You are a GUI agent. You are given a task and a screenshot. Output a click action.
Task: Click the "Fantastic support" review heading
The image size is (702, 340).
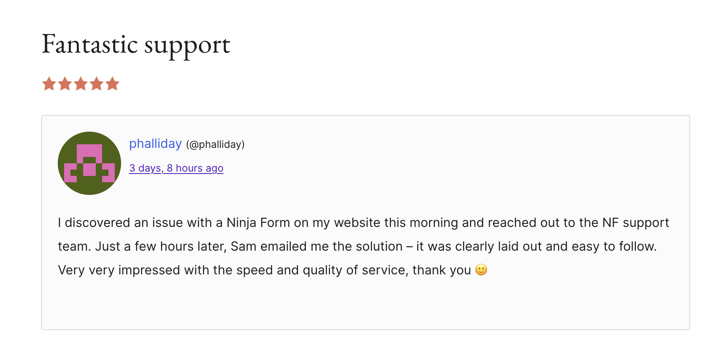click(136, 44)
